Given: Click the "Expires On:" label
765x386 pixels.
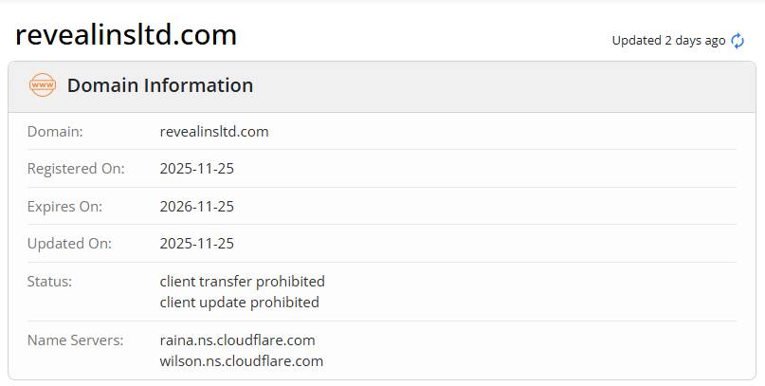Looking at the screenshot, I should tap(64, 206).
